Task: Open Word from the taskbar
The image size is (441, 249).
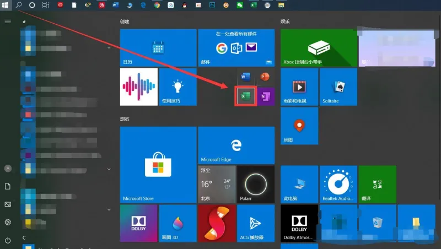Action: pyautogui.click(x=115, y=5)
